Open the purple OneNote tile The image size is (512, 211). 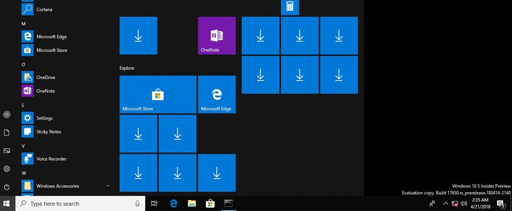(217, 35)
